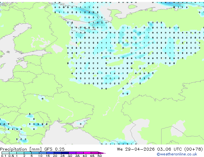Click the 0.1–0.5 mm legend swatch
204x157 pixels.
pyautogui.click(x=5, y=153)
